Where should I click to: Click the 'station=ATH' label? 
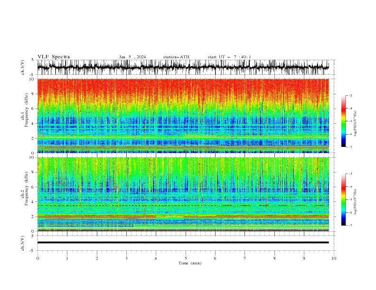click(x=176, y=57)
